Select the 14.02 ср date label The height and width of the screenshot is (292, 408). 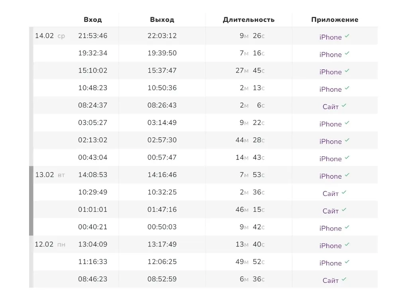pyautogui.click(x=50, y=36)
